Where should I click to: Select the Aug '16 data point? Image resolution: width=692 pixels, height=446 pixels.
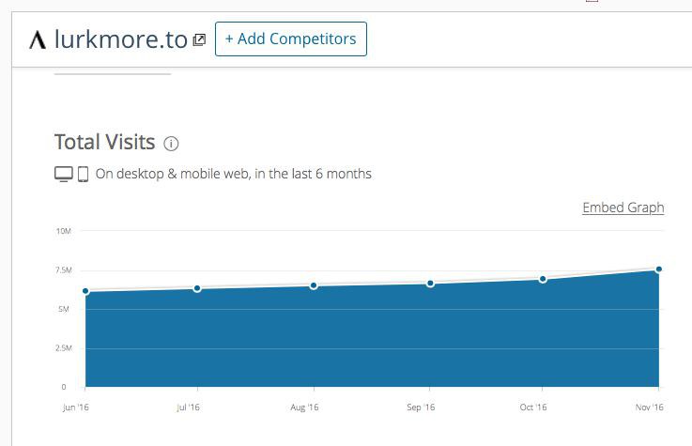(314, 285)
